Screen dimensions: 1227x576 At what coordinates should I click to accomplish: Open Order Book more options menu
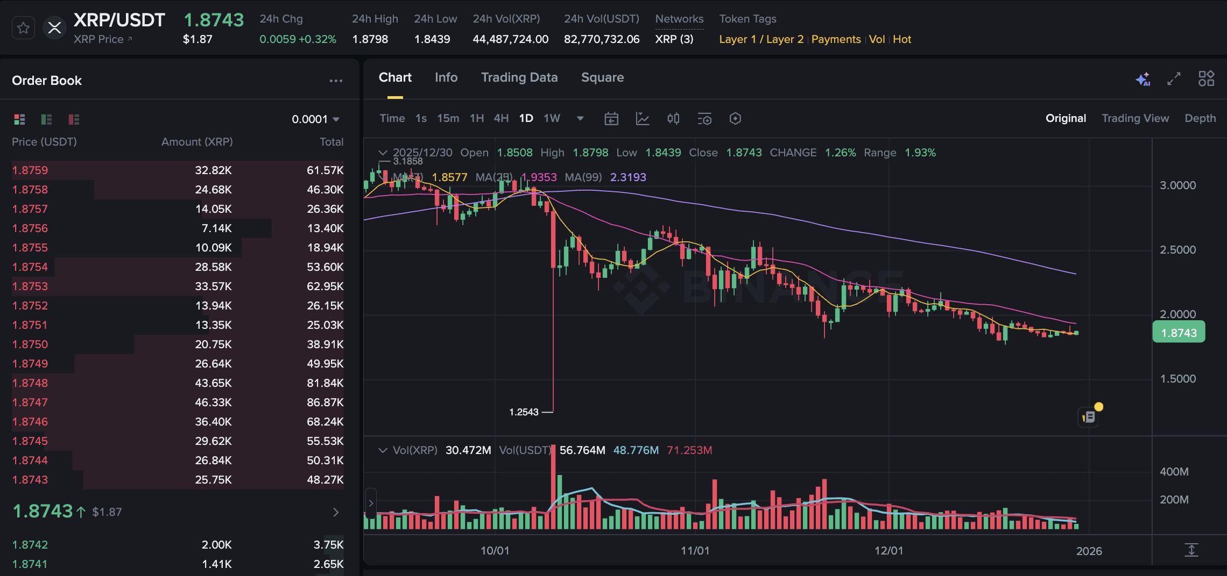(336, 80)
